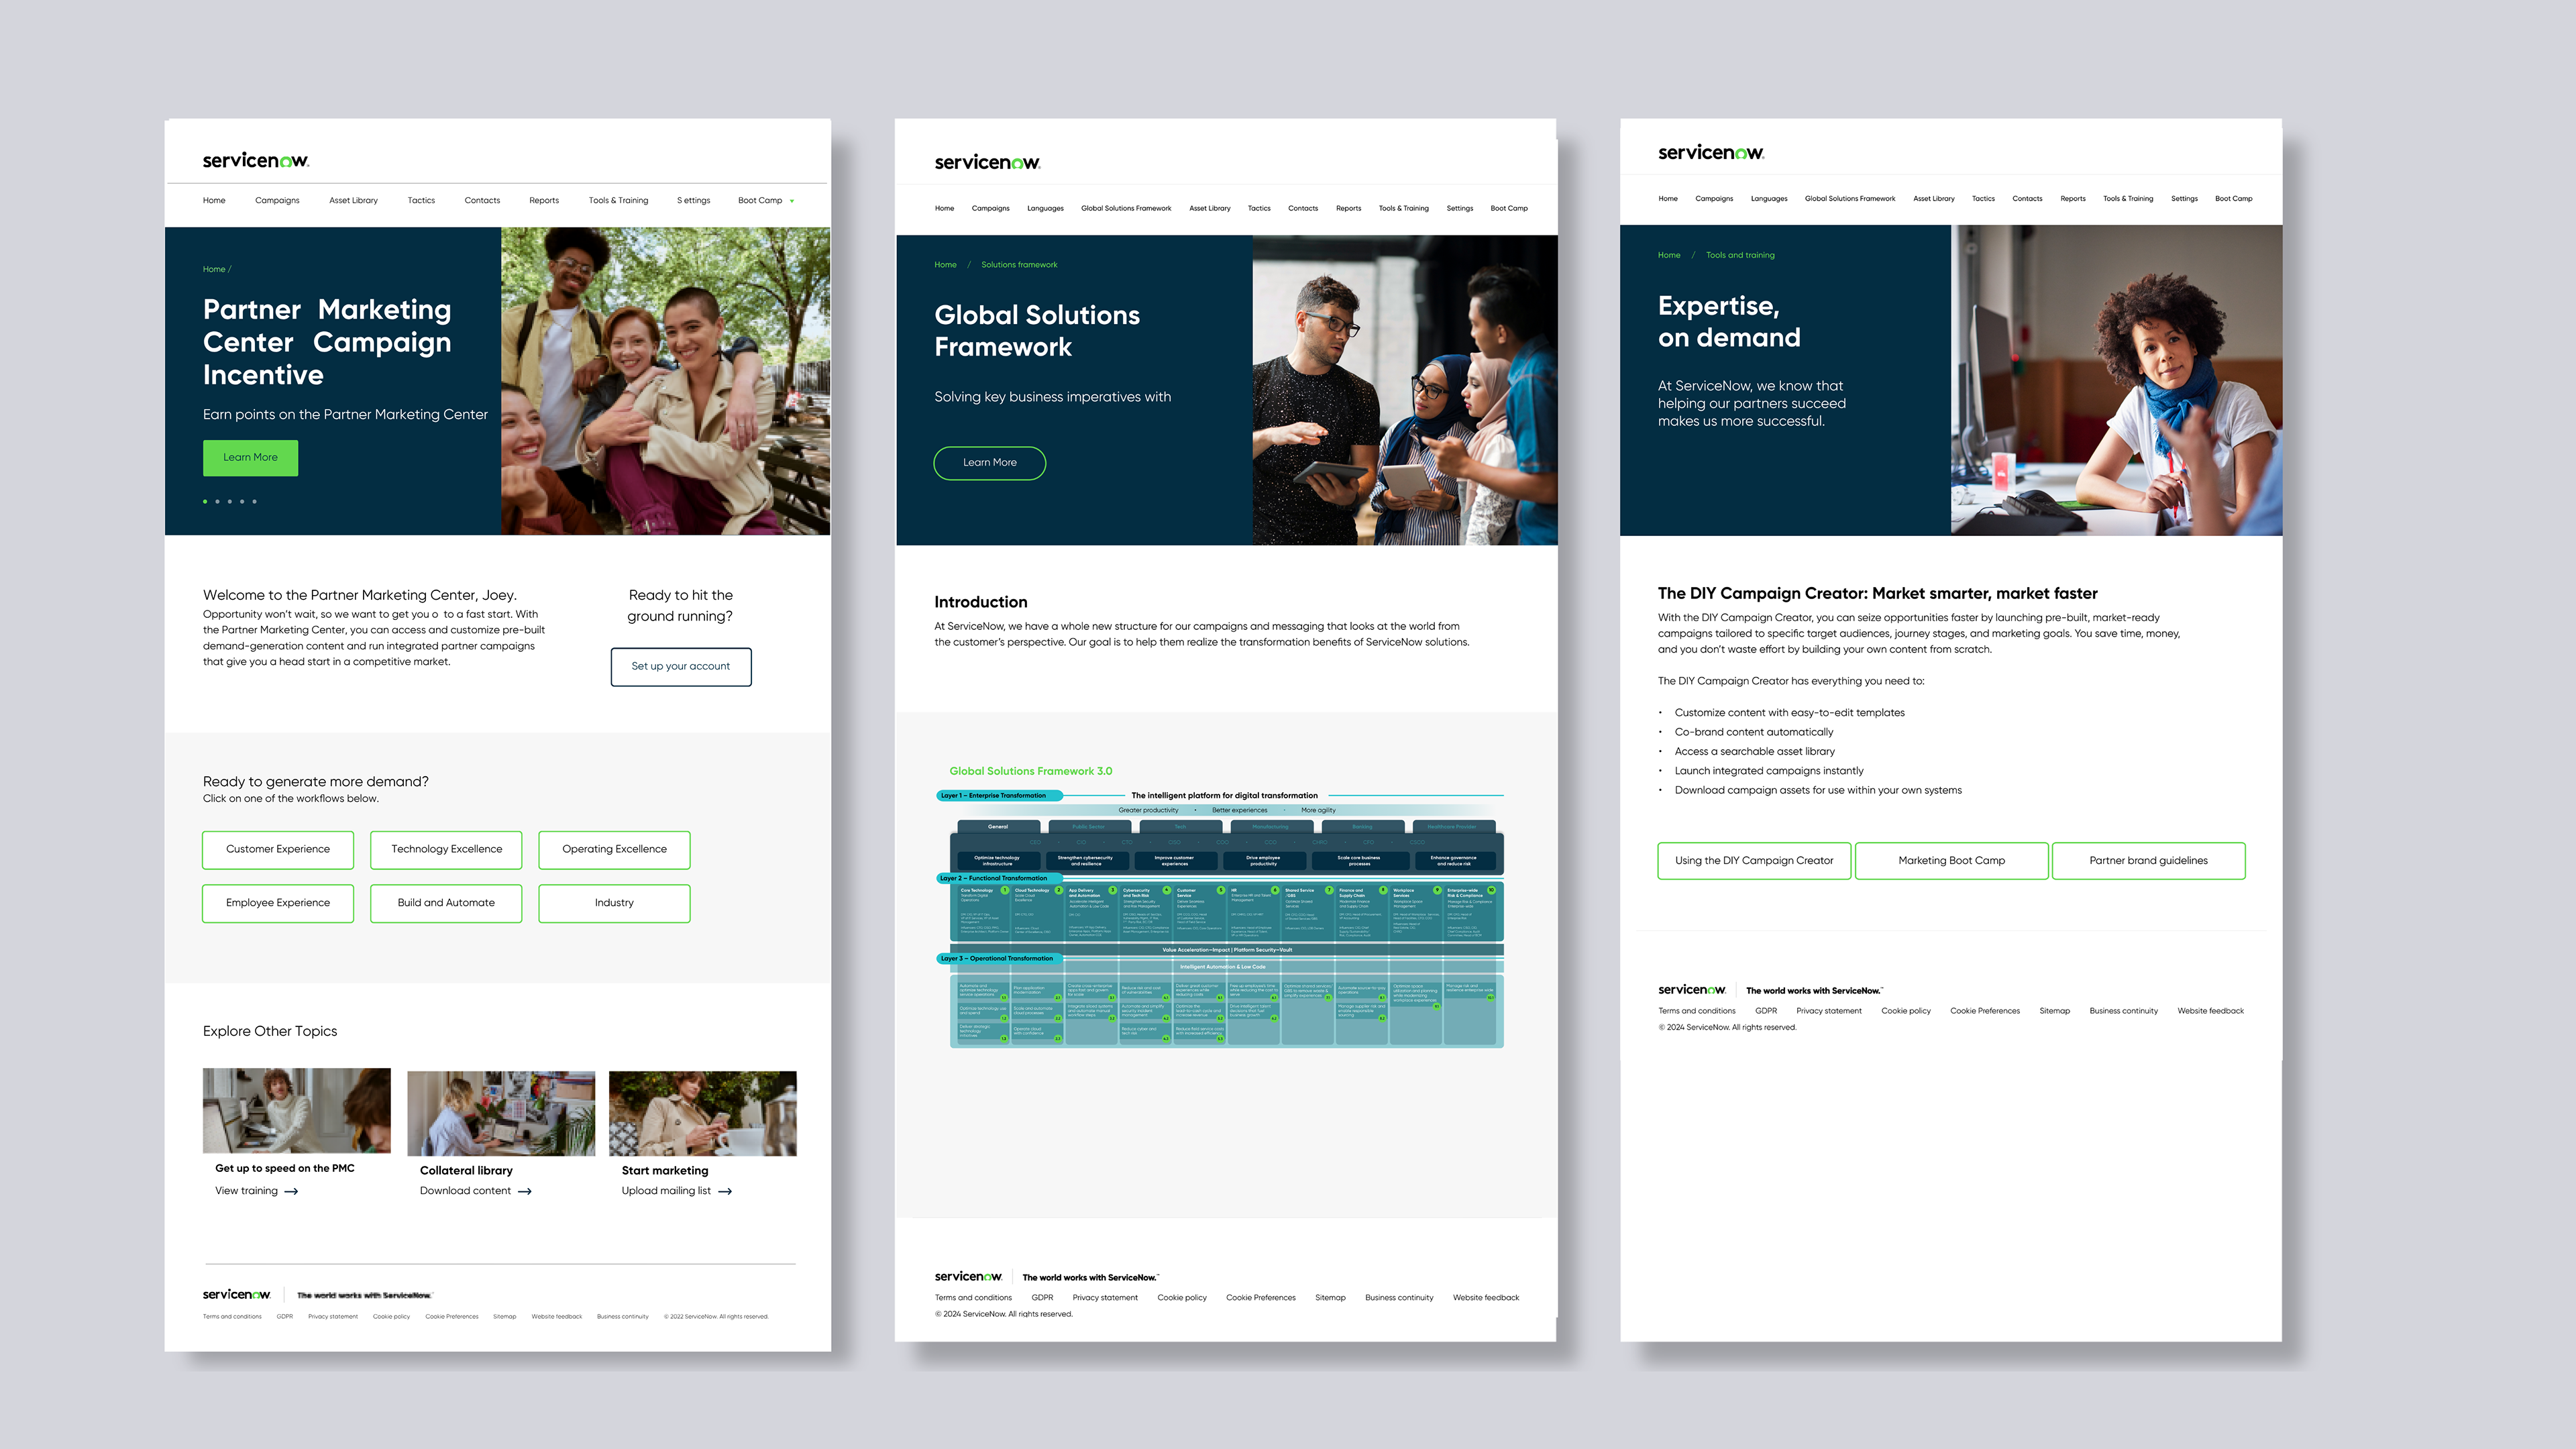Open Languages in the middle page navigation
This screenshot has height=1449, width=2576.
tap(1045, 208)
